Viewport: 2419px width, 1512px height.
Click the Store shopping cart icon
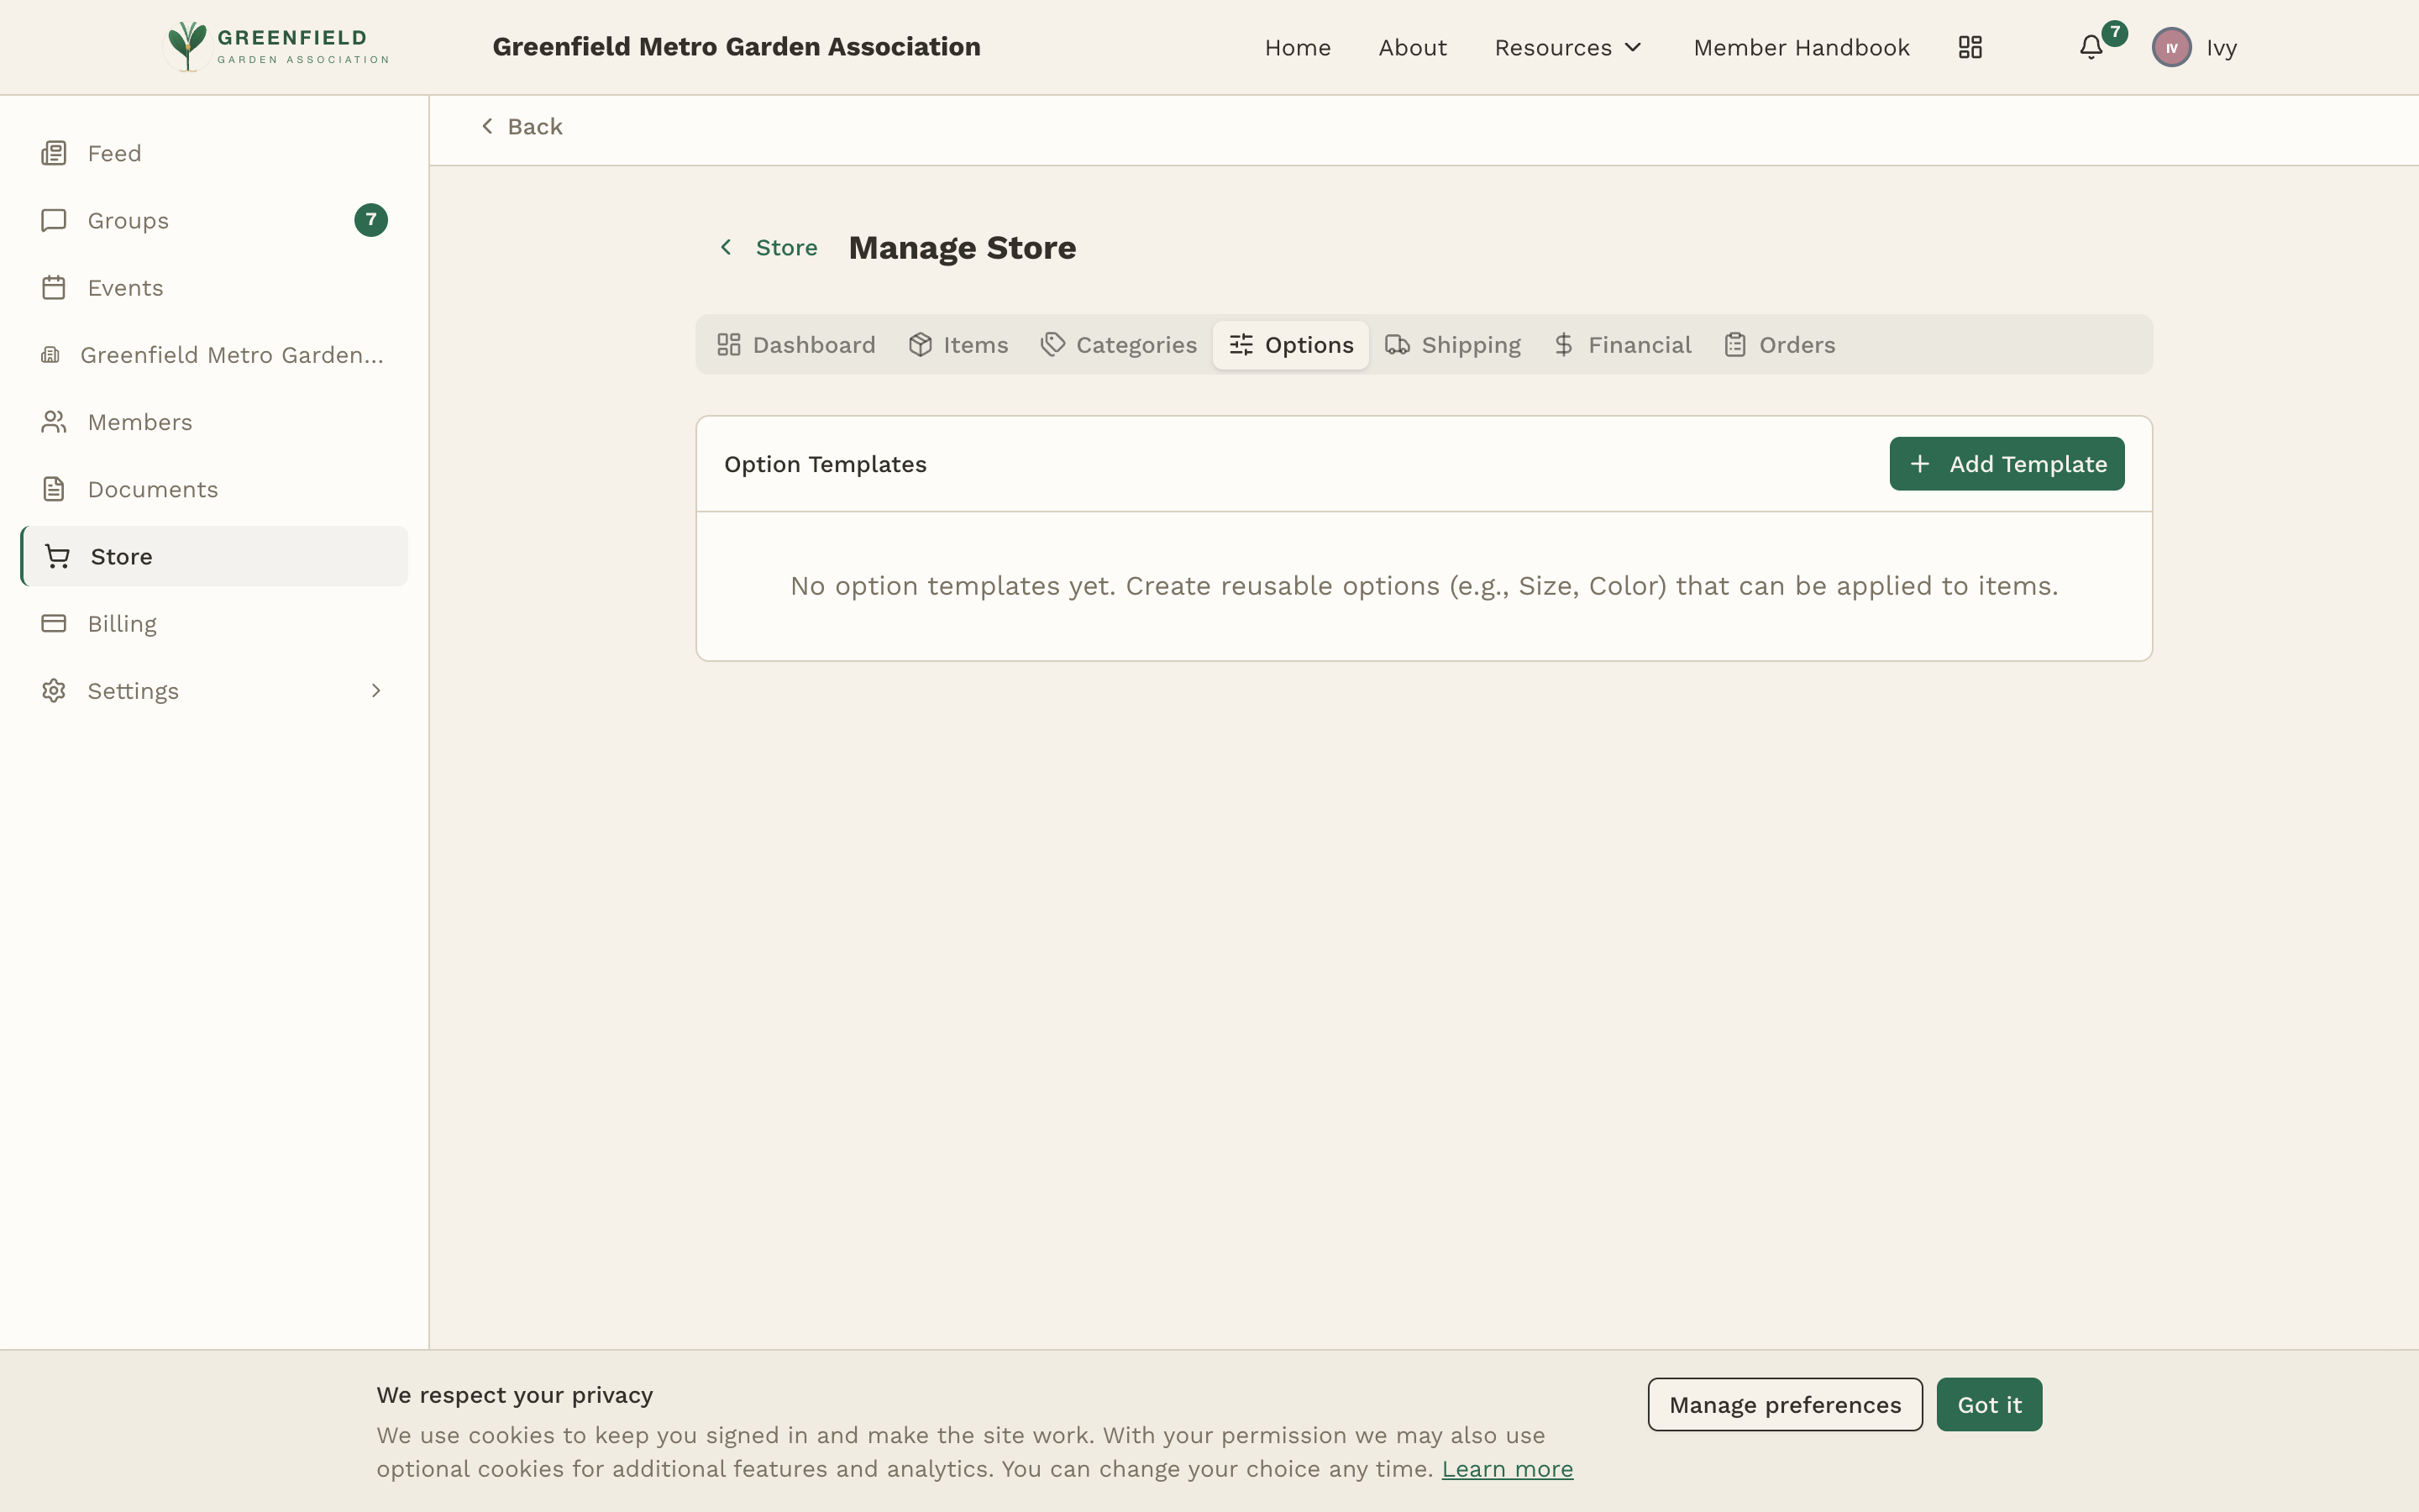[x=57, y=556]
